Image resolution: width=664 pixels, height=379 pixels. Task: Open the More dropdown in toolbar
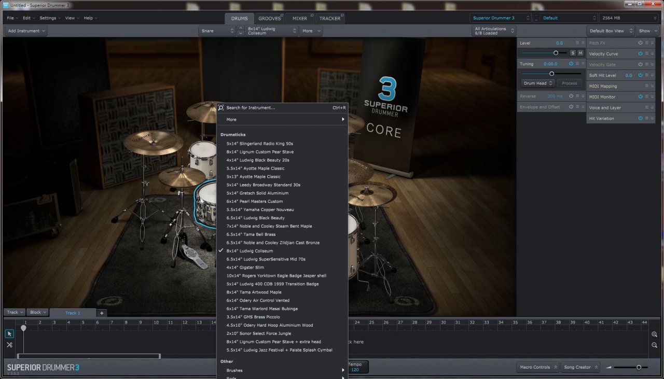point(311,31)
